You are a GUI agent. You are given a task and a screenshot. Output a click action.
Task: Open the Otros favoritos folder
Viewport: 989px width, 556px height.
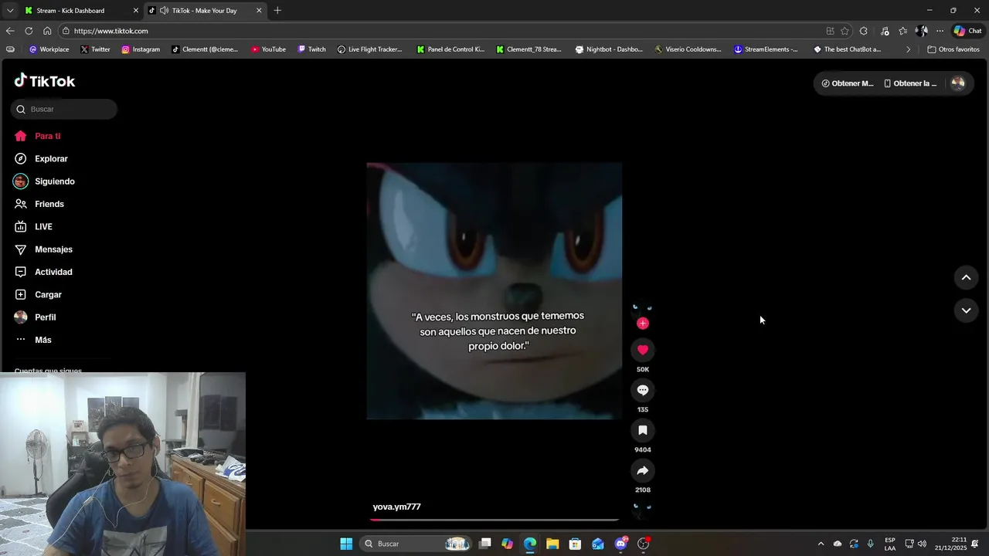953,49
